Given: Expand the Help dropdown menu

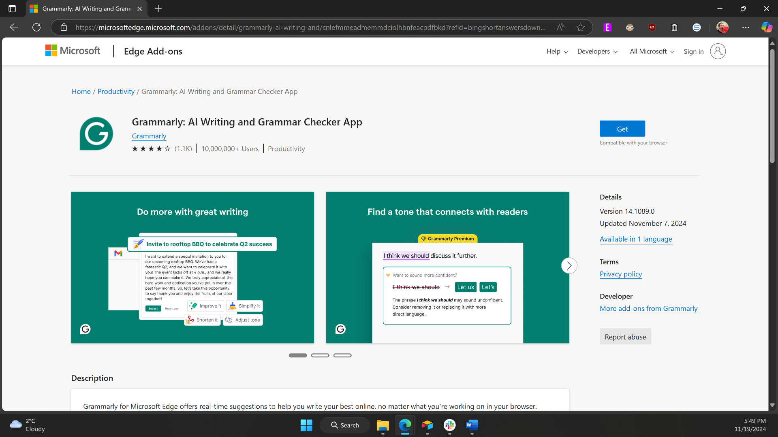Looking at the screenshot, I should (557, 51).
